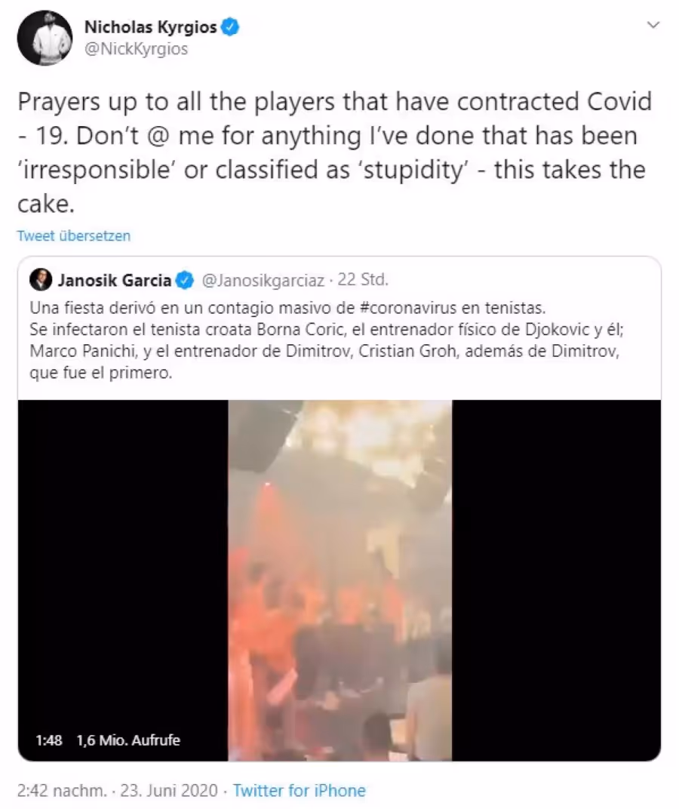Open the Twitter for iPhone source link
Viewport: 679px width, 809px height.
(x=300, y=790)
